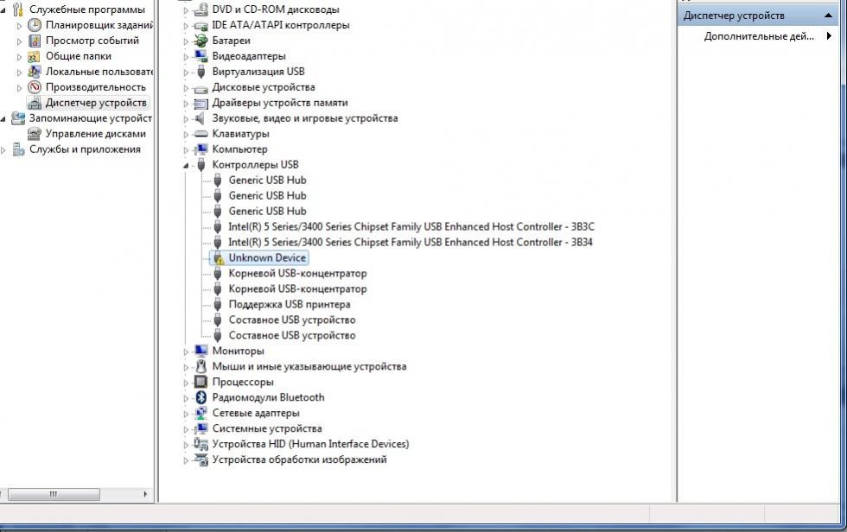Screen dimensions: 847x532
Task: Select Общие папки in left tree
Action: click(79, 56)
